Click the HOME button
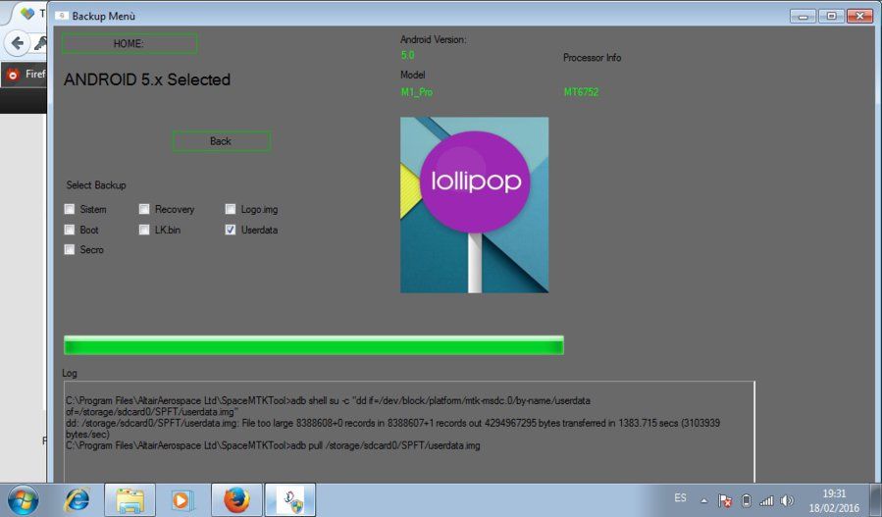 [x=130, y=43]
